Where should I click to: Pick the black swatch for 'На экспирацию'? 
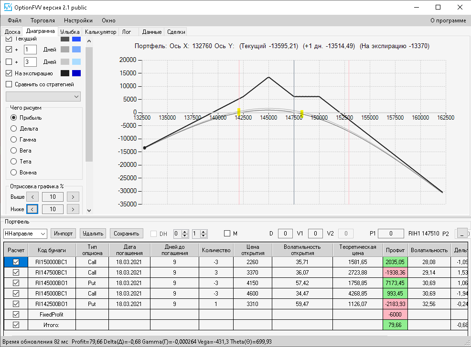pyautogui.click(x=65, y=73)
